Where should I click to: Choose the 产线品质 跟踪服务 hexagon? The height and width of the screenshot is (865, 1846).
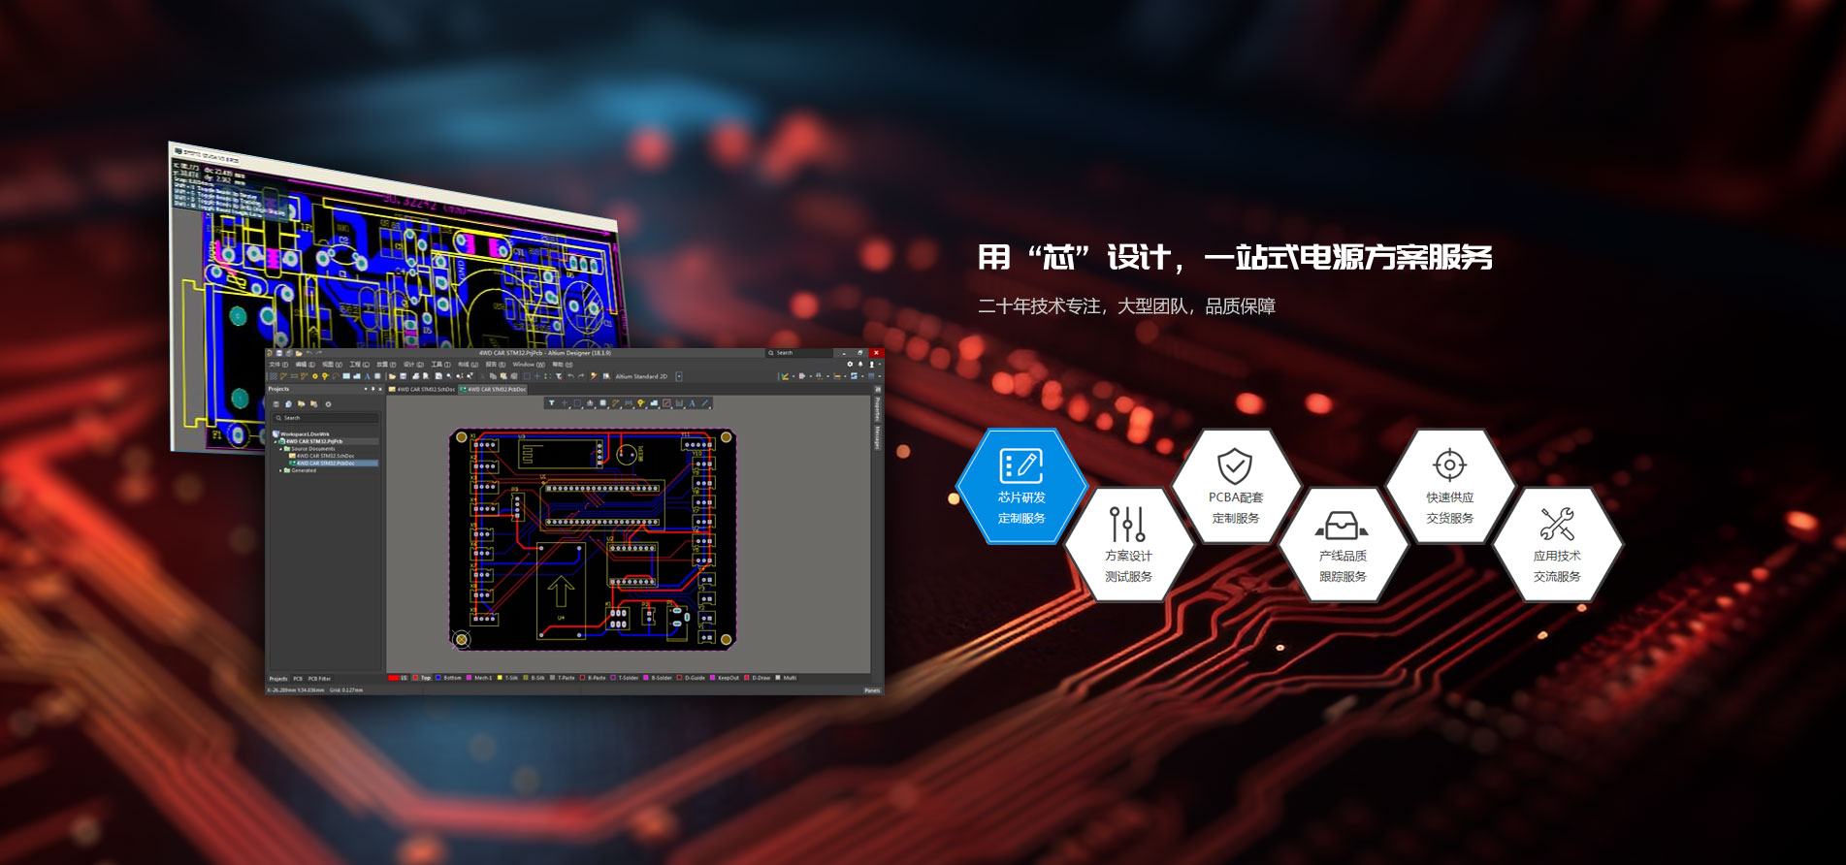click(1343, 545)
